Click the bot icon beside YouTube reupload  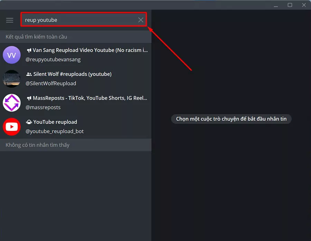point(29,122)
